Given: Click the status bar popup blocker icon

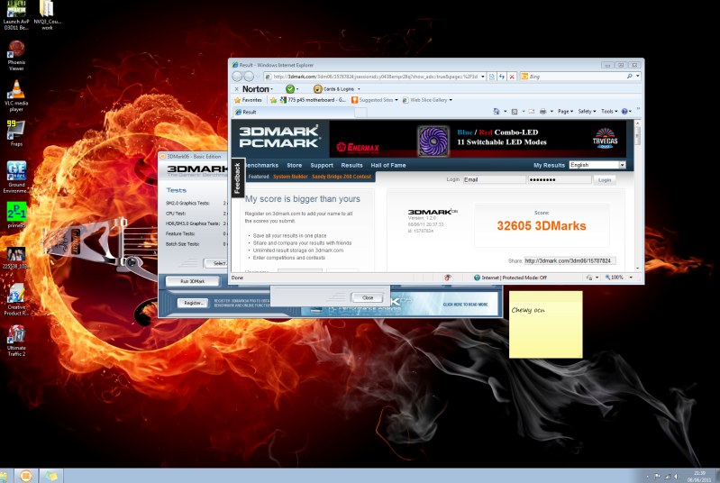Looking at the screenshot, I should coord(448,278).
